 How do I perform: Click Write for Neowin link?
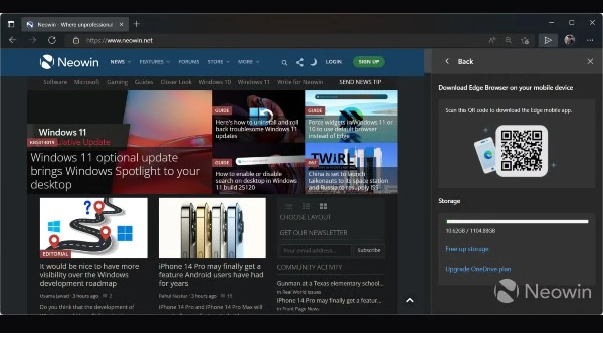coord(300,82)
